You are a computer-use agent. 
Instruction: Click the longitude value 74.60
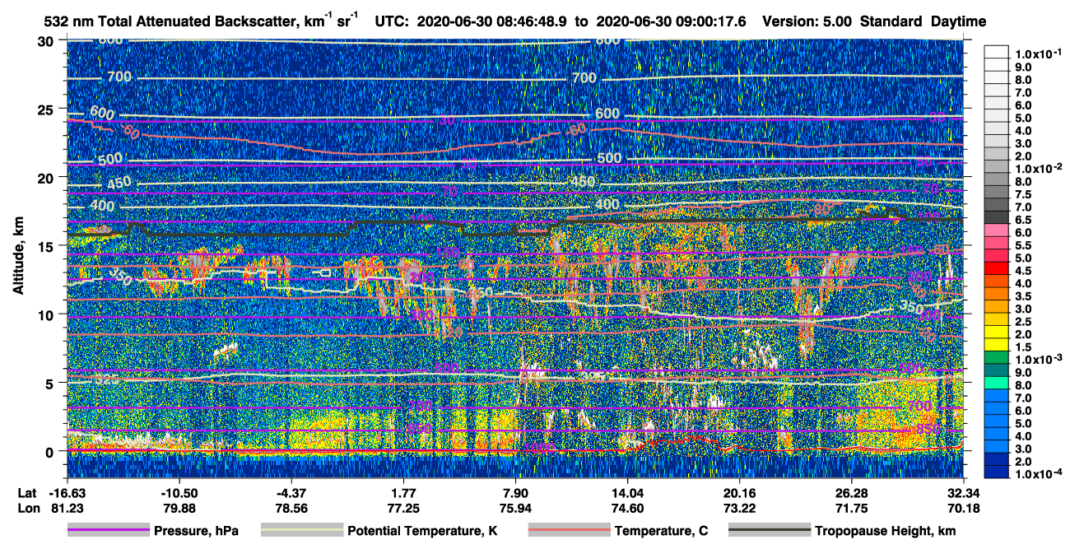click(627, 508)
